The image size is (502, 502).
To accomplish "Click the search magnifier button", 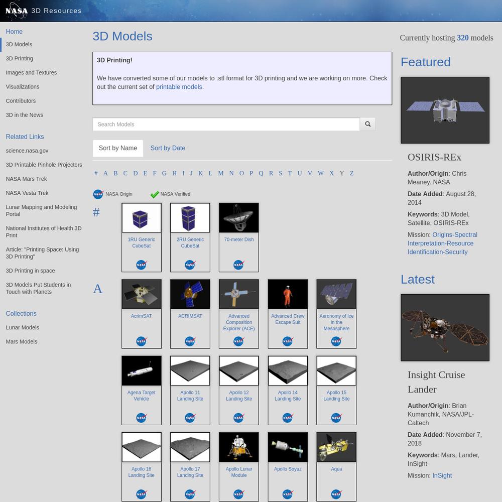I will (x=367, y=124).
